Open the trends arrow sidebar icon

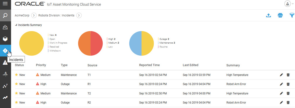[x=6, y=98]
